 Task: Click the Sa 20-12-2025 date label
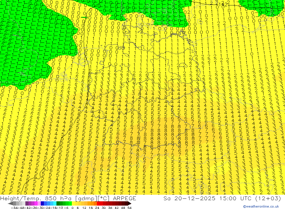tap(189, 198)
